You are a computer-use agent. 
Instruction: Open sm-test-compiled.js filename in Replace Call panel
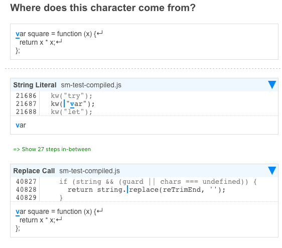coord(89,171)
